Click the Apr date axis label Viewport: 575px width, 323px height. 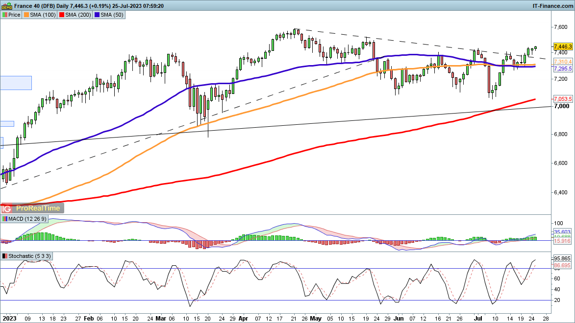tap(243, 318)
